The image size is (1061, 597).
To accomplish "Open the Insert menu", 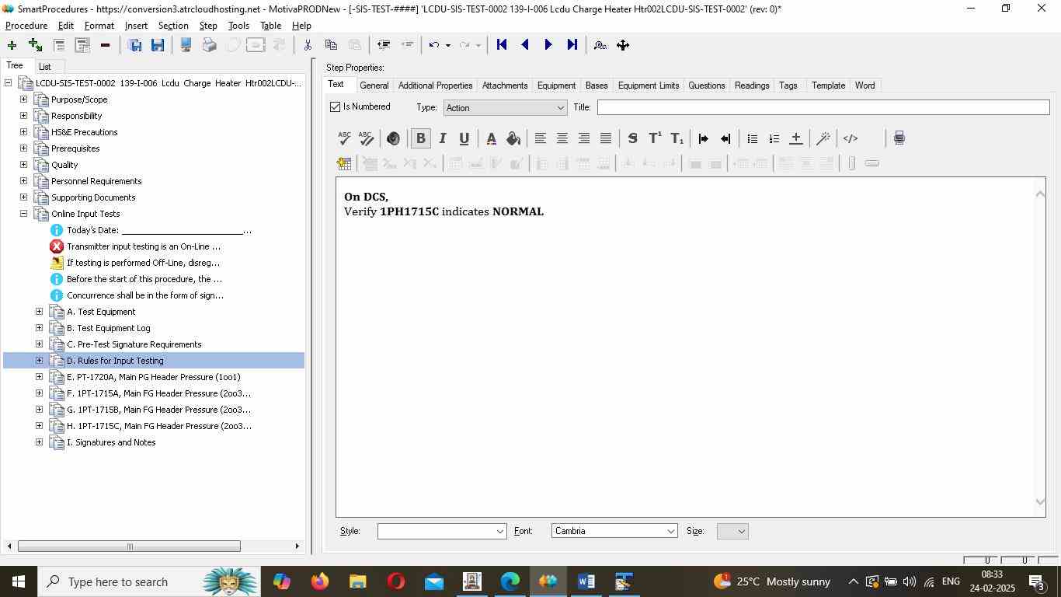I will (x=136, y=26).
